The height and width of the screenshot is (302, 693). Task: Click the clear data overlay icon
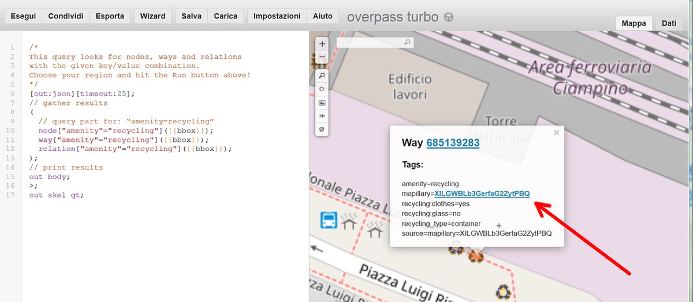coord(322,130)
